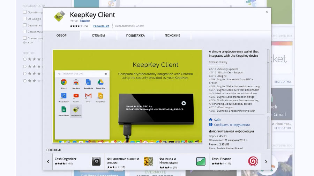Go to previous similar extensions

pos(48,162)
